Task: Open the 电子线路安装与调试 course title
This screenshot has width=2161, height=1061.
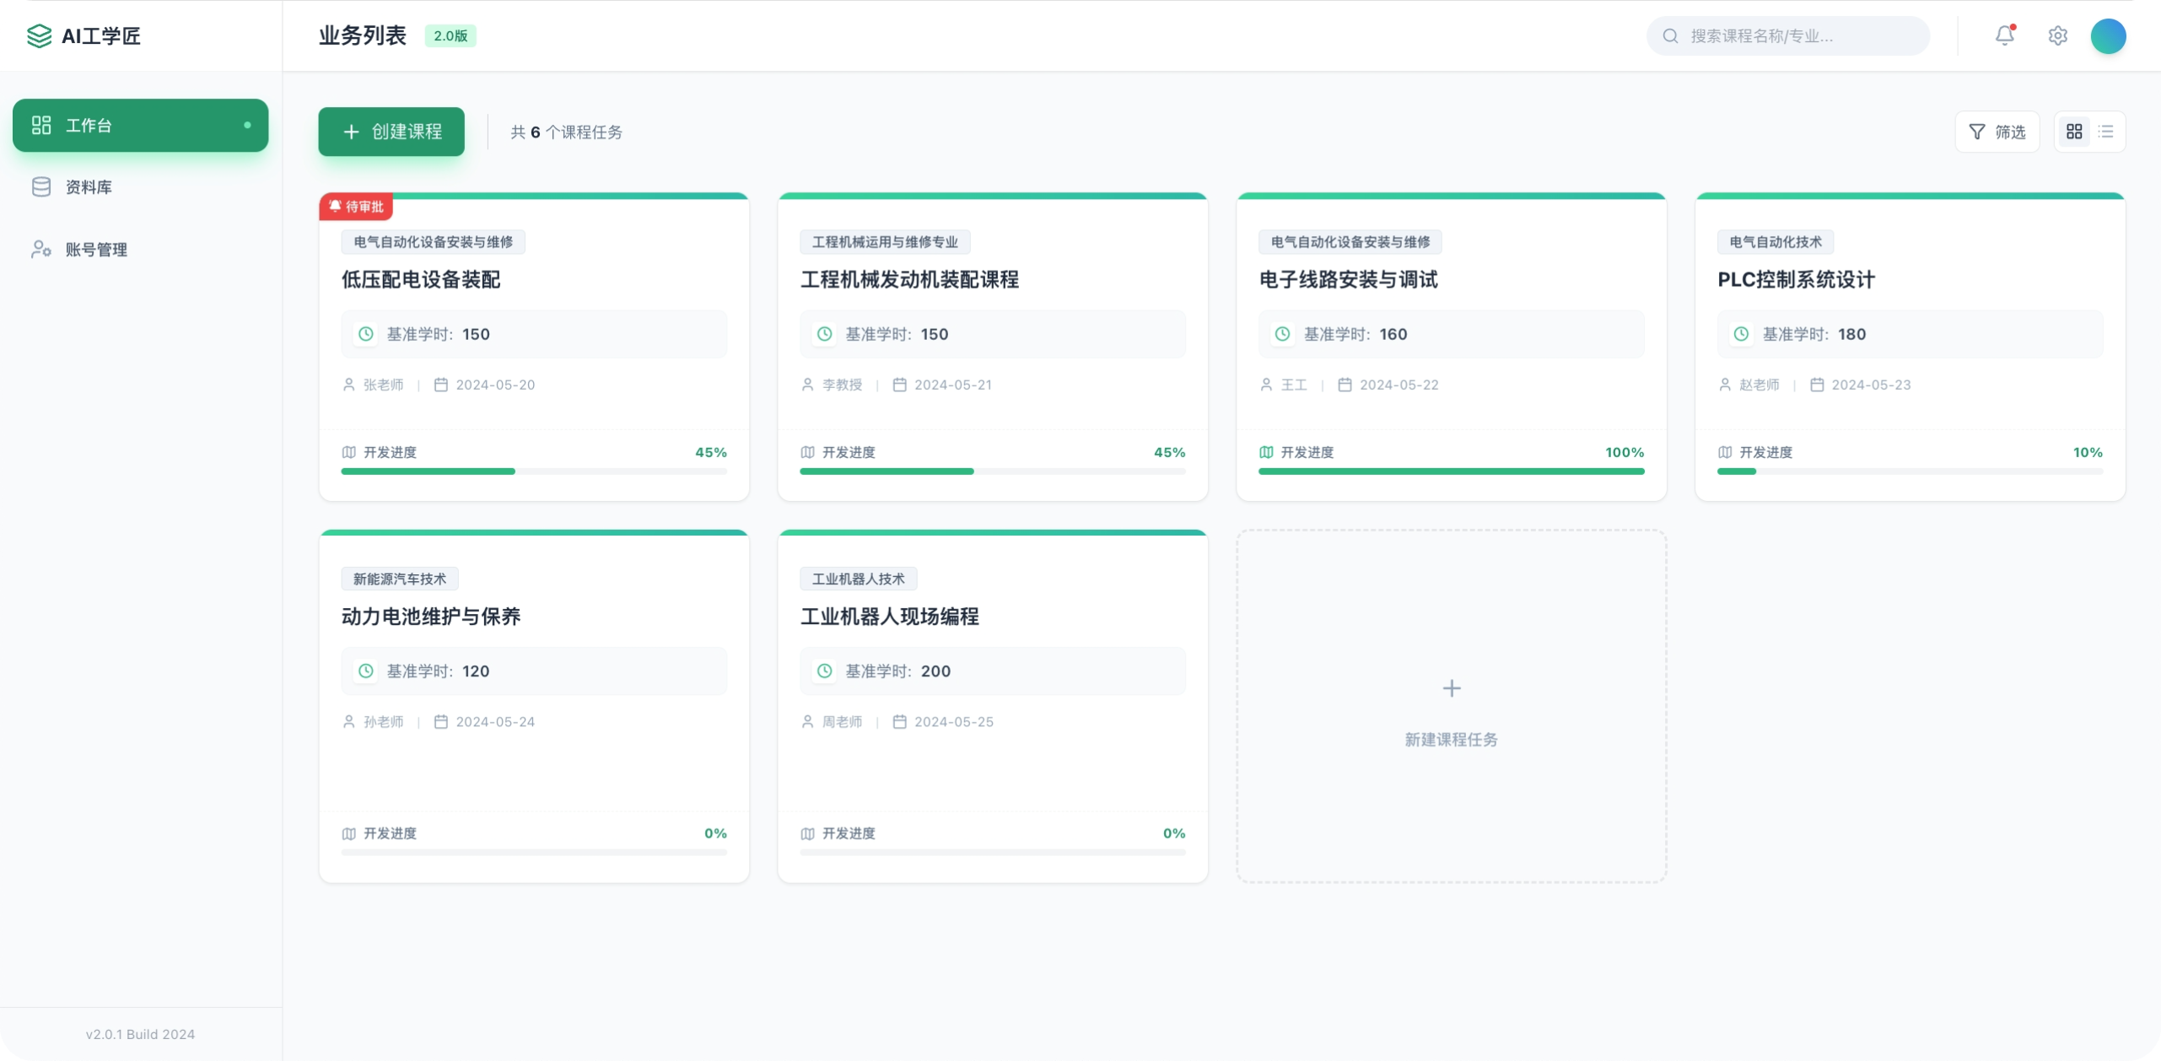Action: click(1348, 279)
